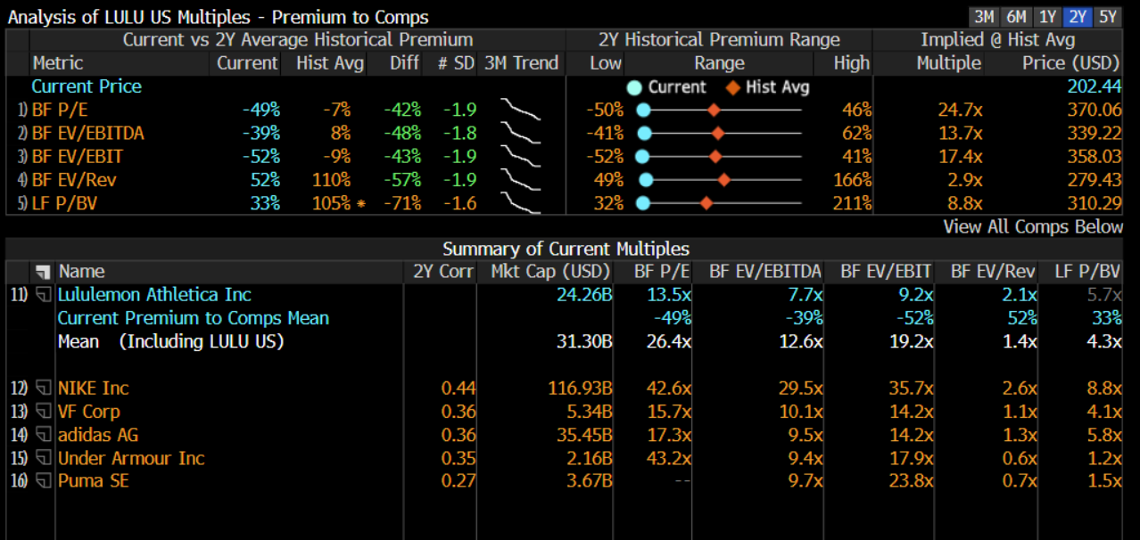Open View All Comps Below link
Image resolution: width=1140 pixels, height=540 pixels.
pos(1032,226)
